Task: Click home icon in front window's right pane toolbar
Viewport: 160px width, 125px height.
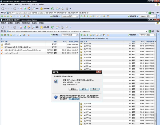Action: click(x=85, y=35)
